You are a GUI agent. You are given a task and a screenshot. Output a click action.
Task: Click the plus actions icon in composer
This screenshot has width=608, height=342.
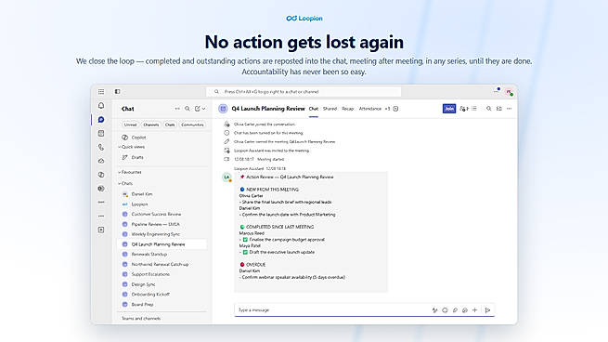click(474, 310)
